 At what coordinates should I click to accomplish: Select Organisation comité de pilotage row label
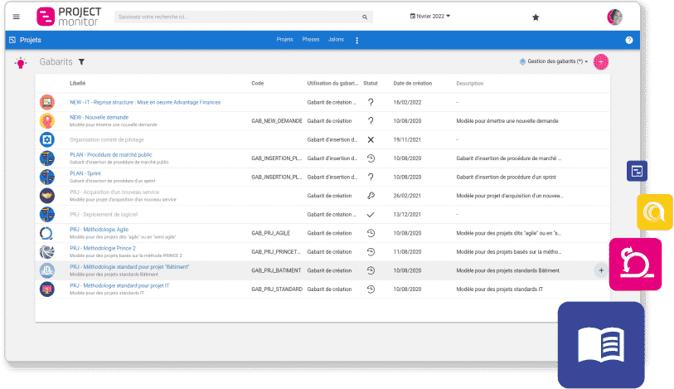pos(107,139)
